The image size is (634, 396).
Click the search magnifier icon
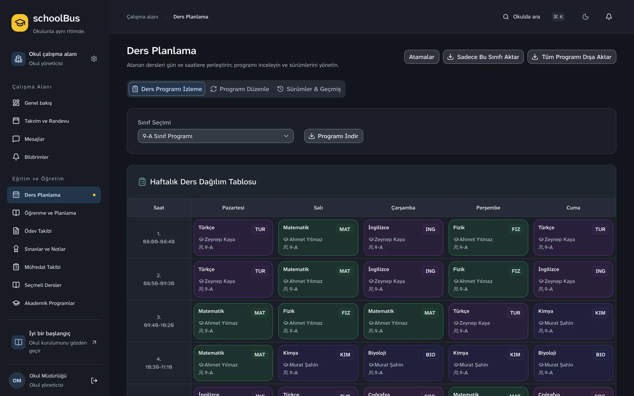(x=506, y=17)
